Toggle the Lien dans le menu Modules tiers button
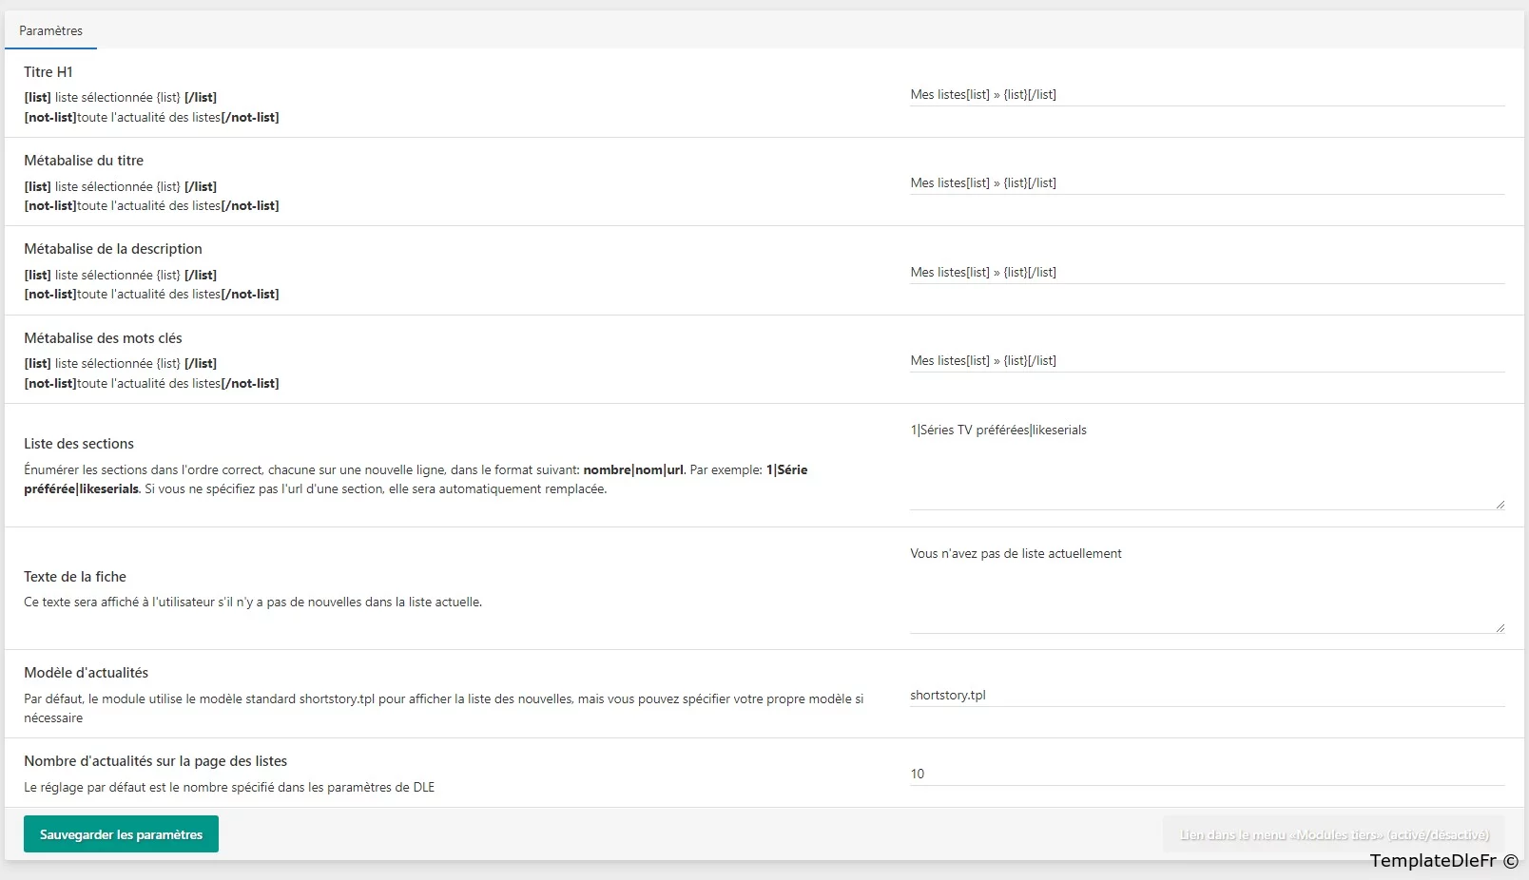 (x=1333, y=834)
